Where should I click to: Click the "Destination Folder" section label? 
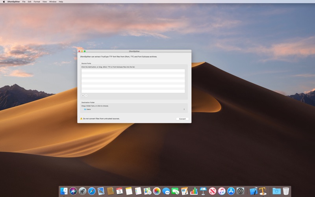click(x=88, y=102)
